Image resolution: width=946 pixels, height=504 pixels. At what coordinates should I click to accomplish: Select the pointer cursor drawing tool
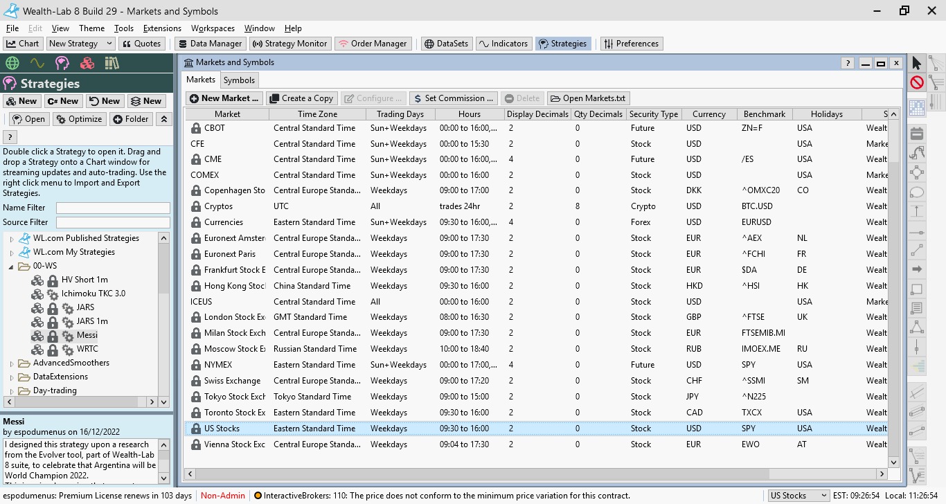click(917, 63)
